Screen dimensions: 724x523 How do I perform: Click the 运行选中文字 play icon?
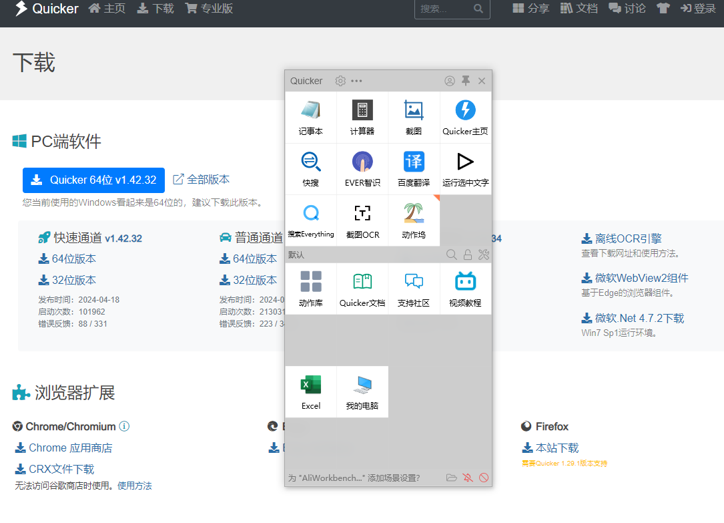coord(466,169)
